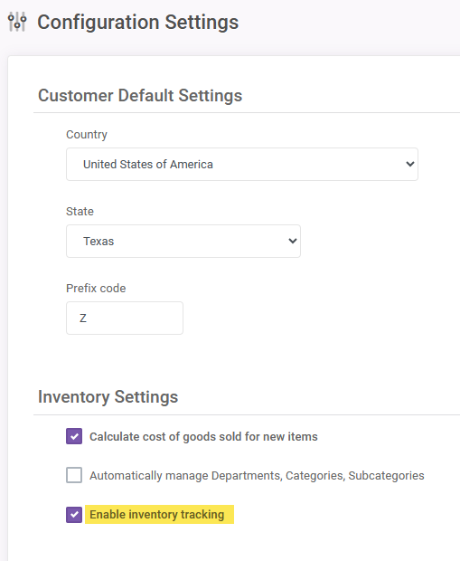
Task: Focus the Prefix code input containing Z
Action: [x=125, y=319]
